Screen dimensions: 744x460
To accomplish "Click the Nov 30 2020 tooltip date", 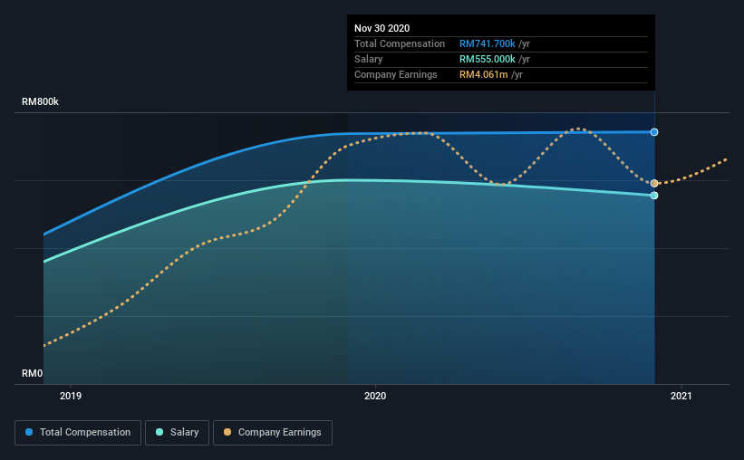I will (382, 28).
